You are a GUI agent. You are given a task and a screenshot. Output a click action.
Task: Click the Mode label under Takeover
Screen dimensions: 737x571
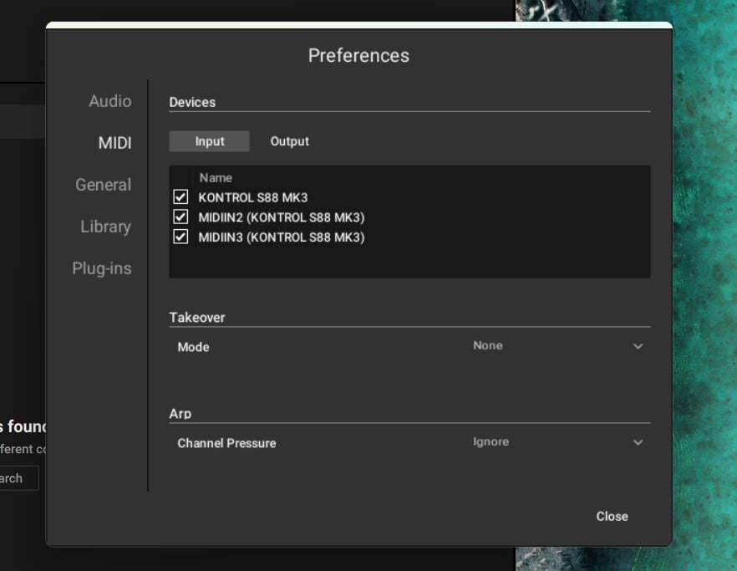point(193,347)
